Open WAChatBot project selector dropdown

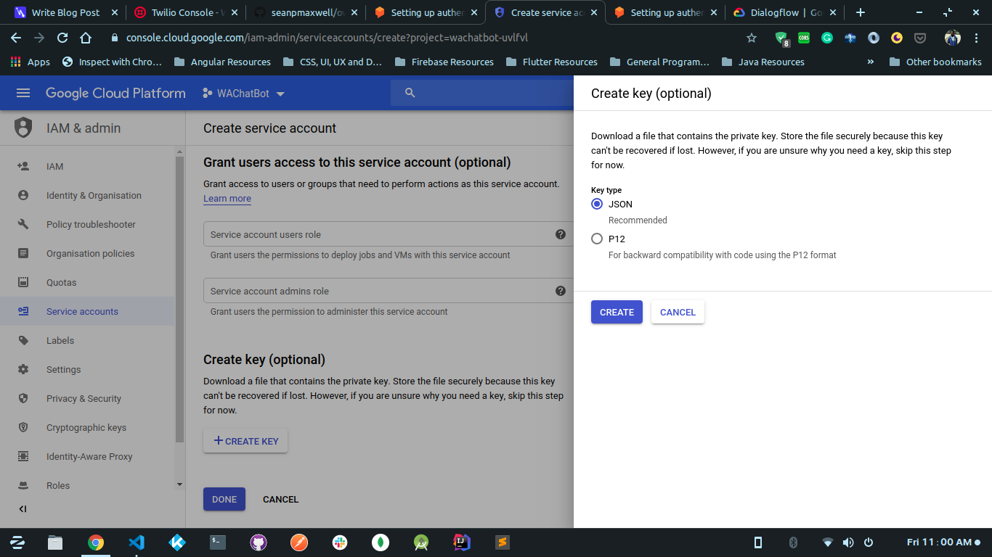click(x=244, y=94)
